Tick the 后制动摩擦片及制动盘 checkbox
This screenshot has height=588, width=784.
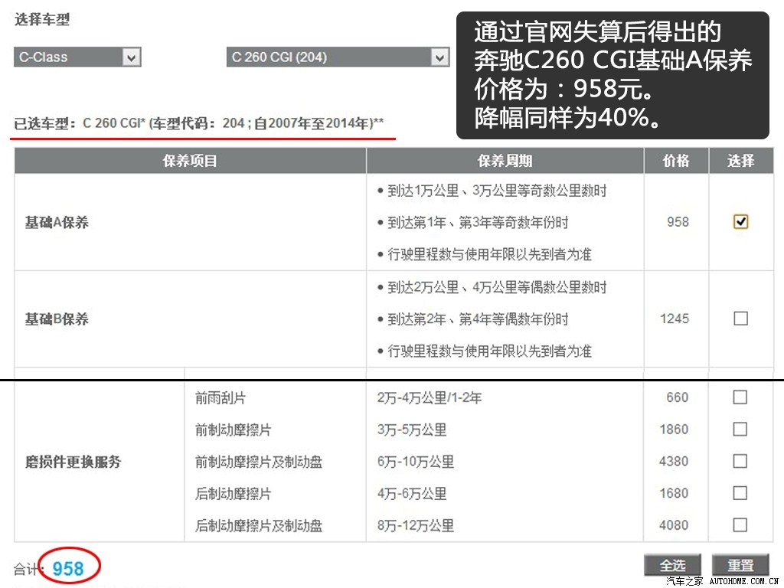[740, 525]
